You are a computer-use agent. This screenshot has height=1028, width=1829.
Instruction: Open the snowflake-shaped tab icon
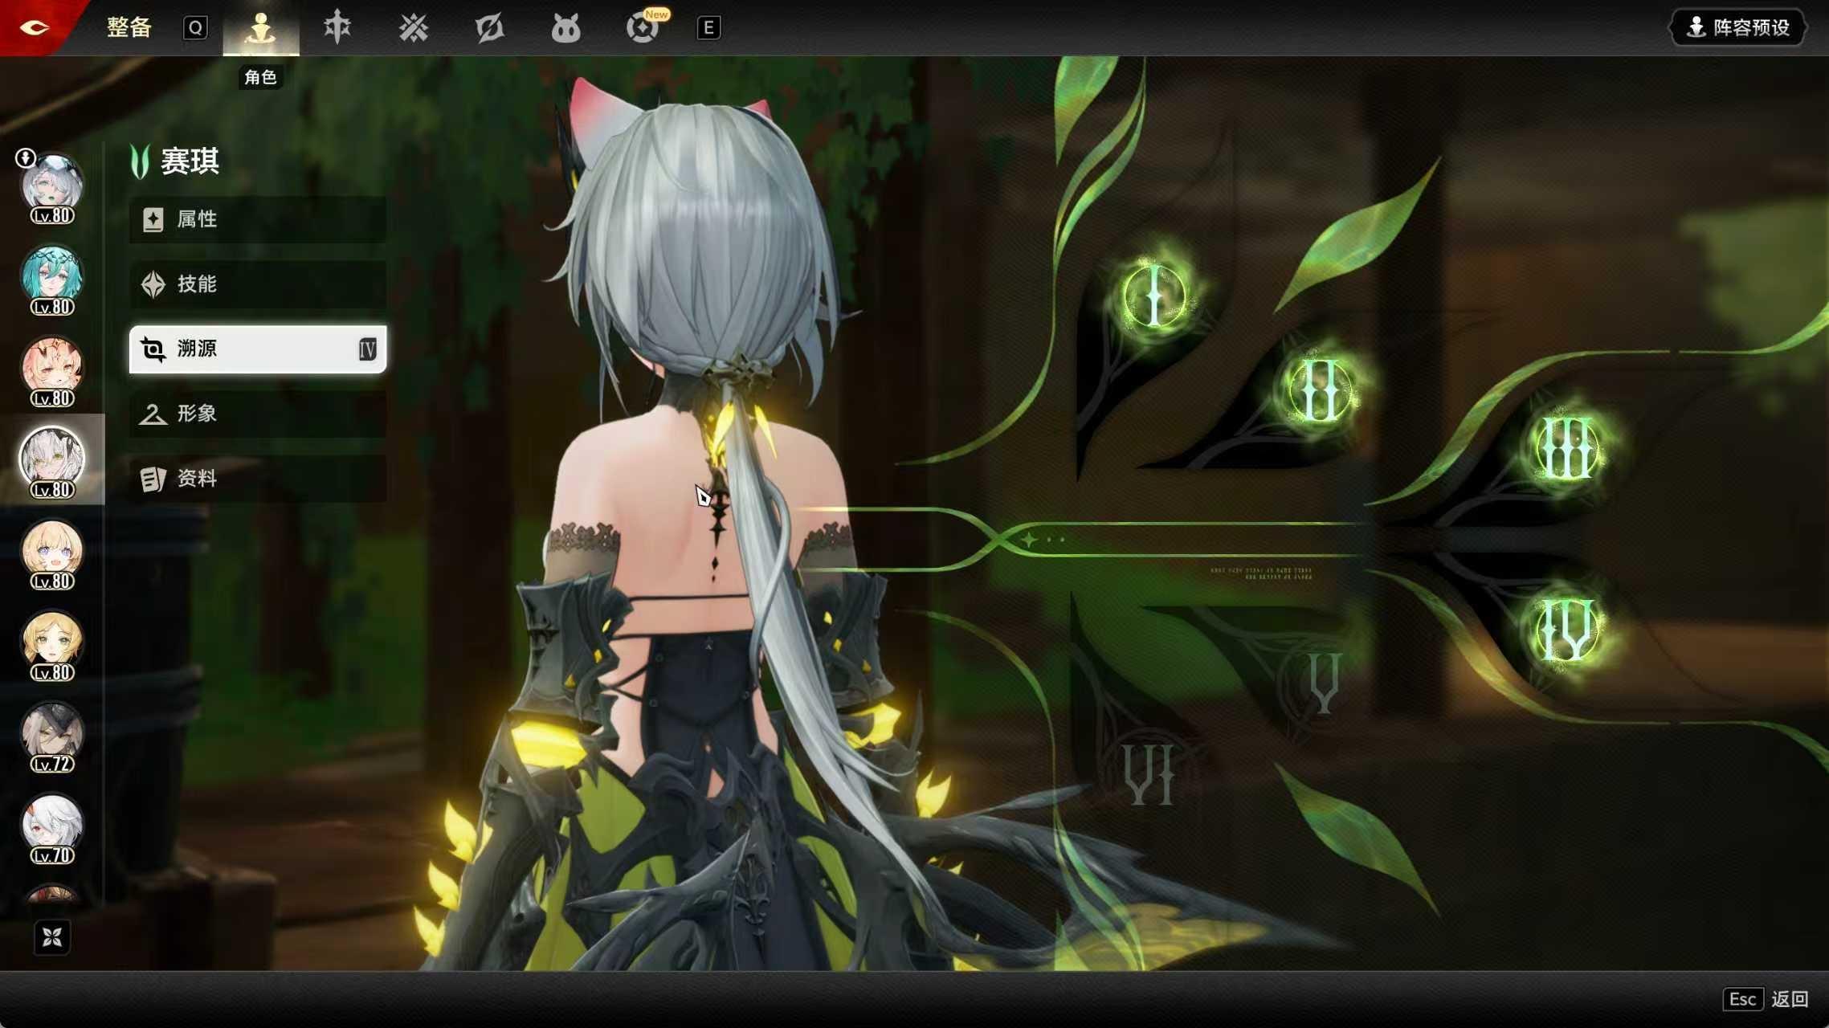[x=413, y=28]
